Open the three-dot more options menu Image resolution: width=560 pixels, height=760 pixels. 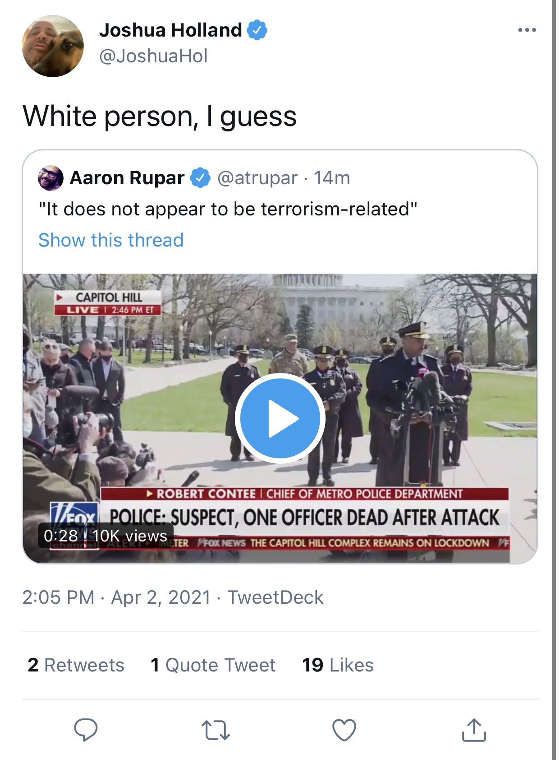527,30
